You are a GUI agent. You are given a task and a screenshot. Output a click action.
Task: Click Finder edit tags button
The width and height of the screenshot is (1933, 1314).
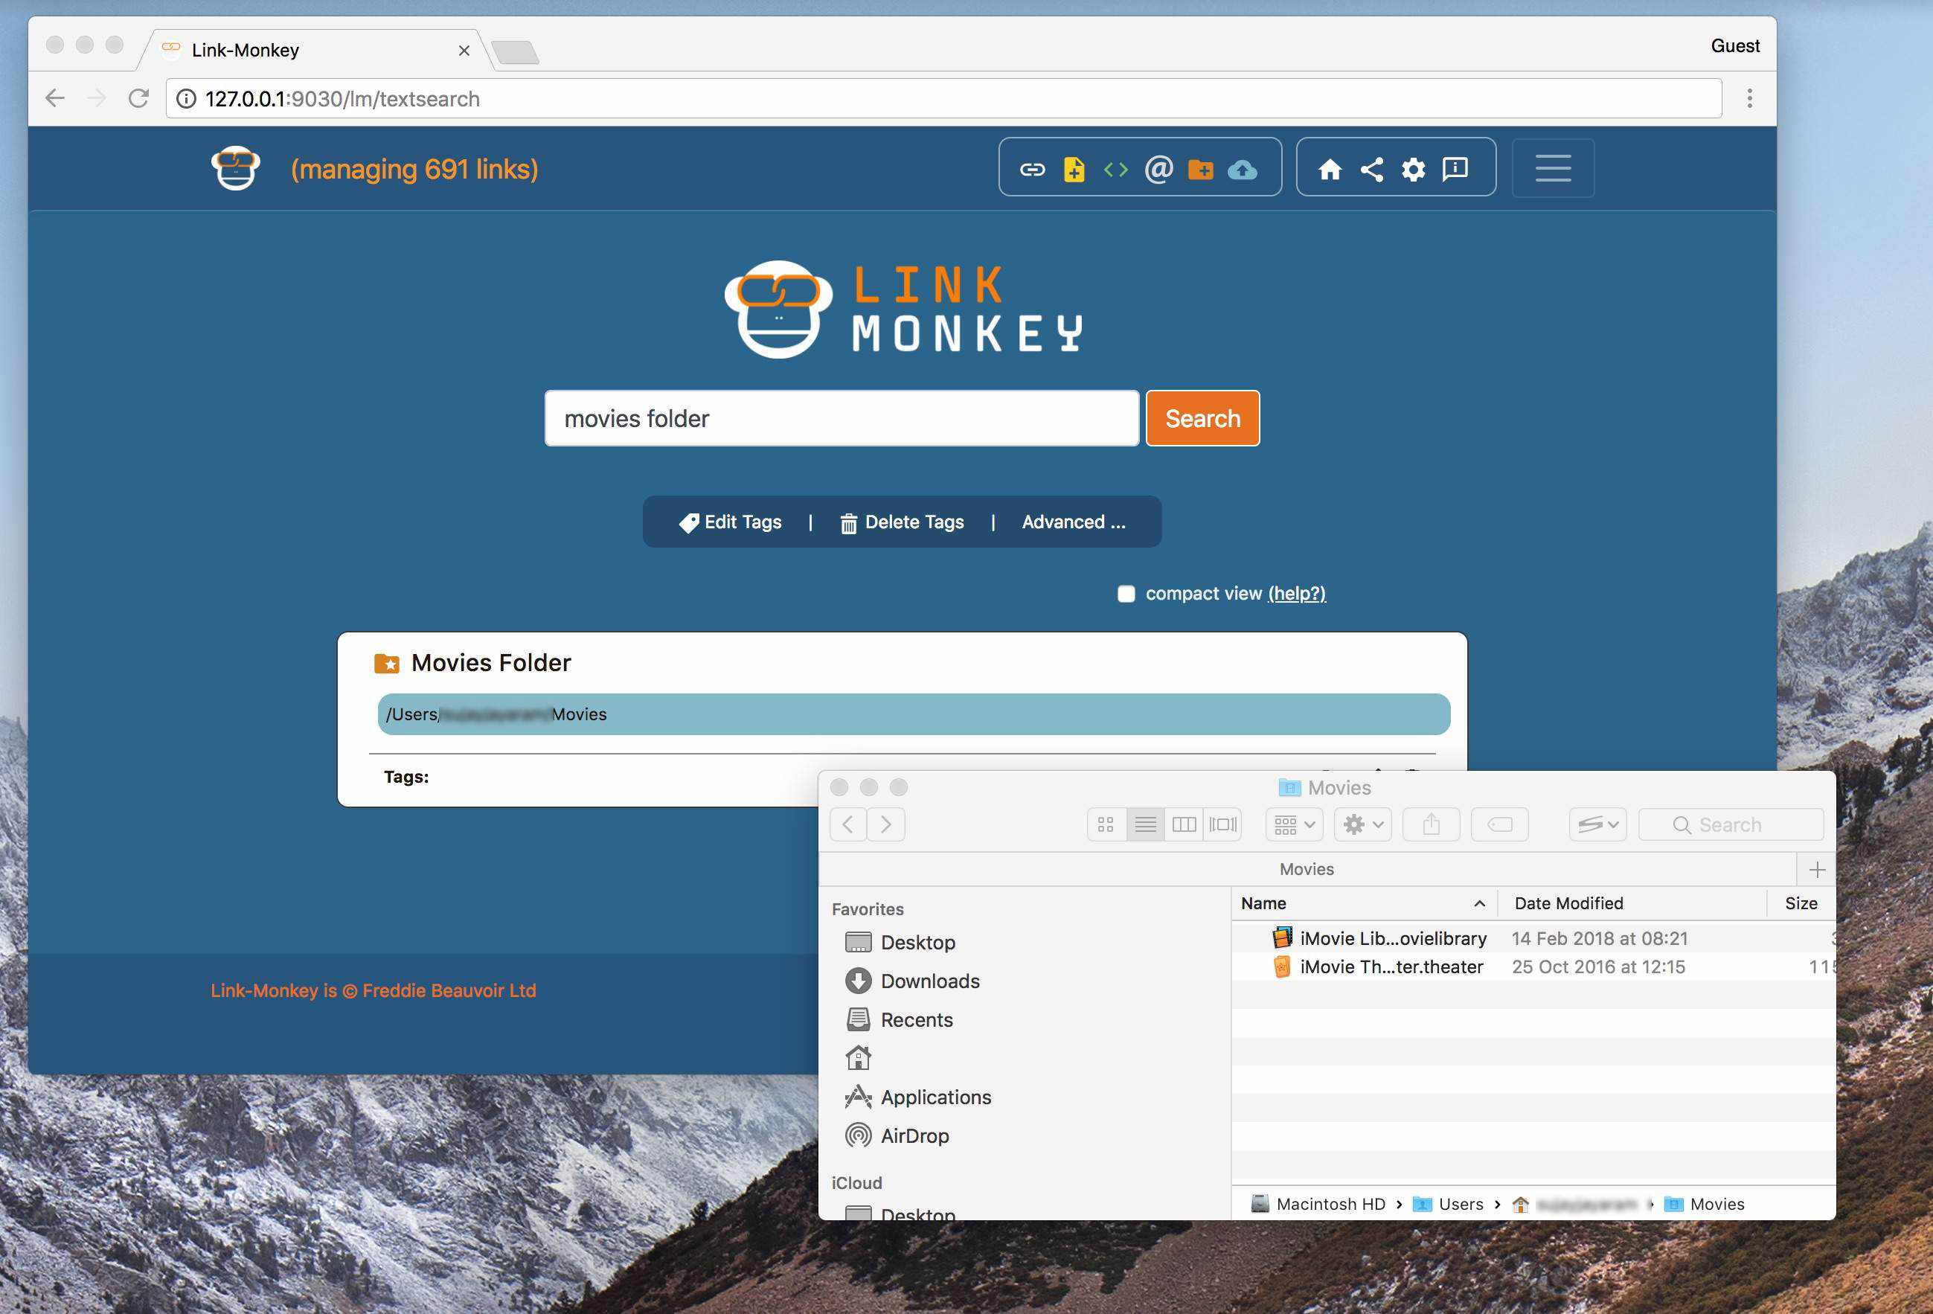[1500, 824]
